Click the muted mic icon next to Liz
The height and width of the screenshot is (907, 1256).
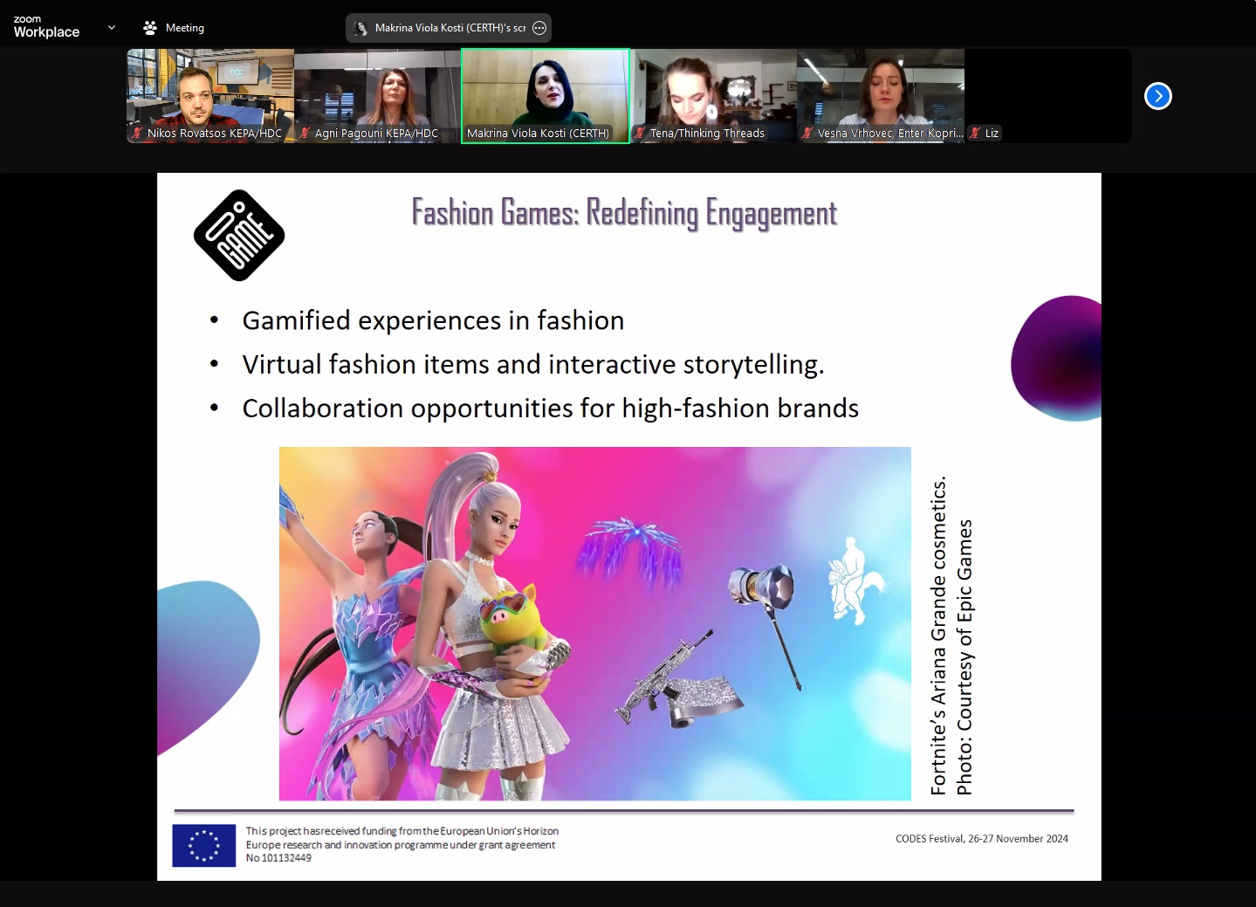975,134
